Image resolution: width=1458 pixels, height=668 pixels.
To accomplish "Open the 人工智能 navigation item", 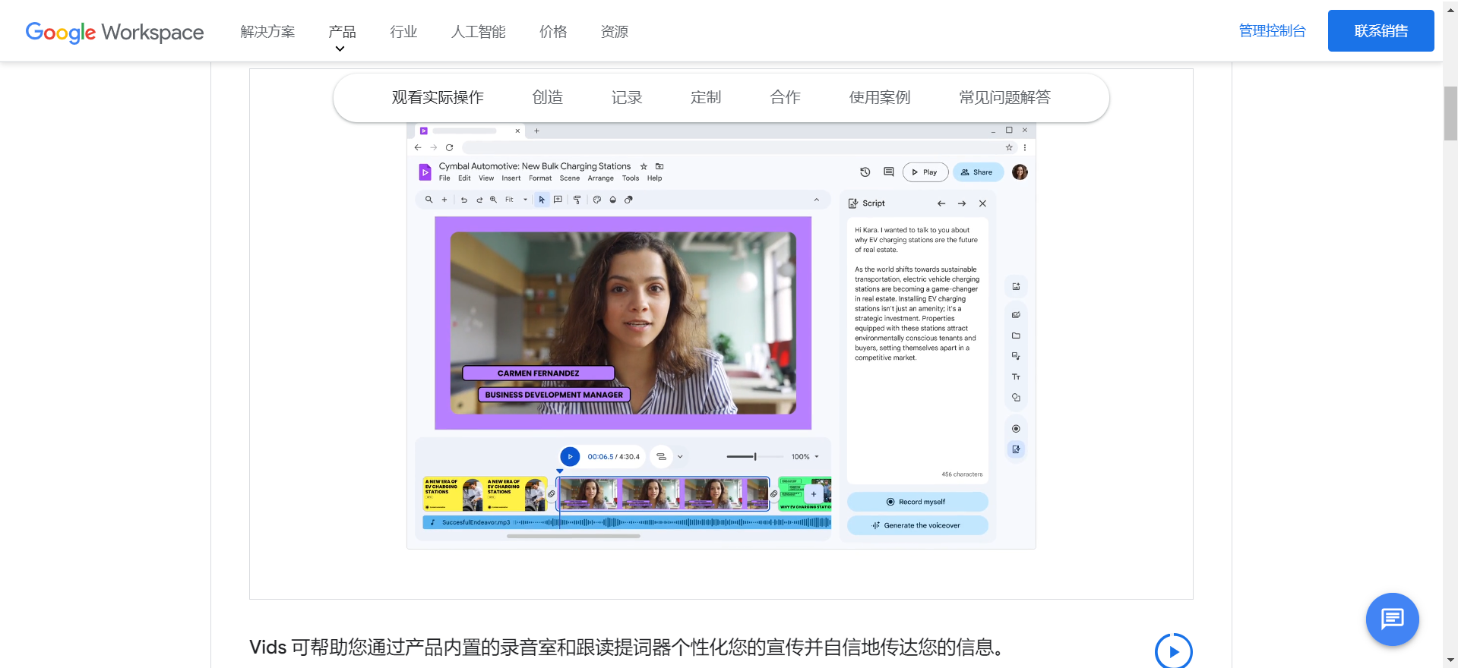I will tap(478, 31).
